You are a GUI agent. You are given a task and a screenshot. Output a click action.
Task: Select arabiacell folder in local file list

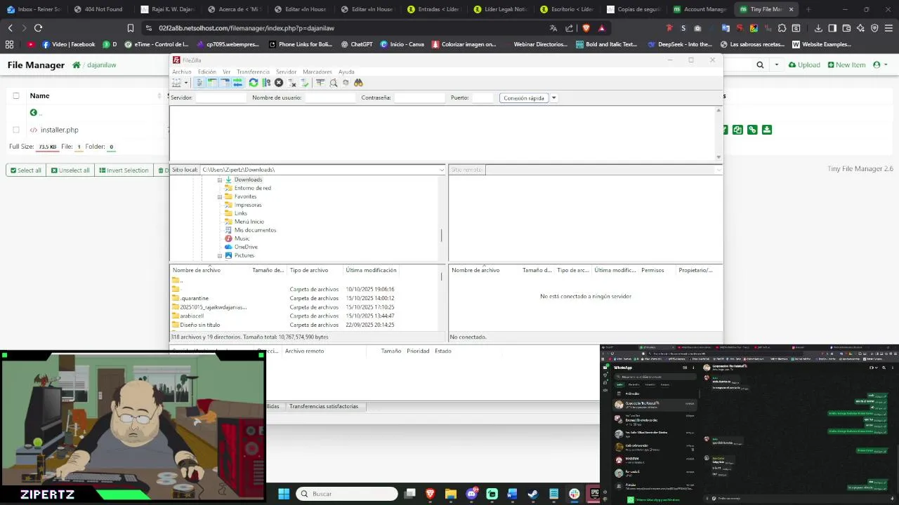coord(192,316)
